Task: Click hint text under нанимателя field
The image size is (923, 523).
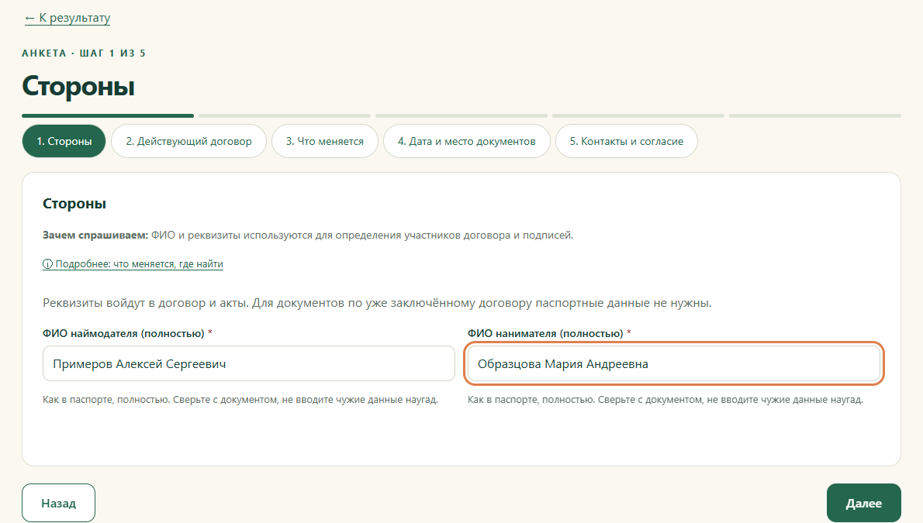Action: 665,400
